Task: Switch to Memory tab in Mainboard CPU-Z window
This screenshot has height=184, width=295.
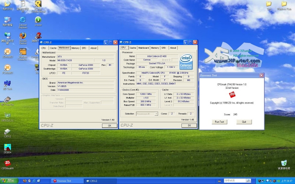Action: tap(75, 48)
